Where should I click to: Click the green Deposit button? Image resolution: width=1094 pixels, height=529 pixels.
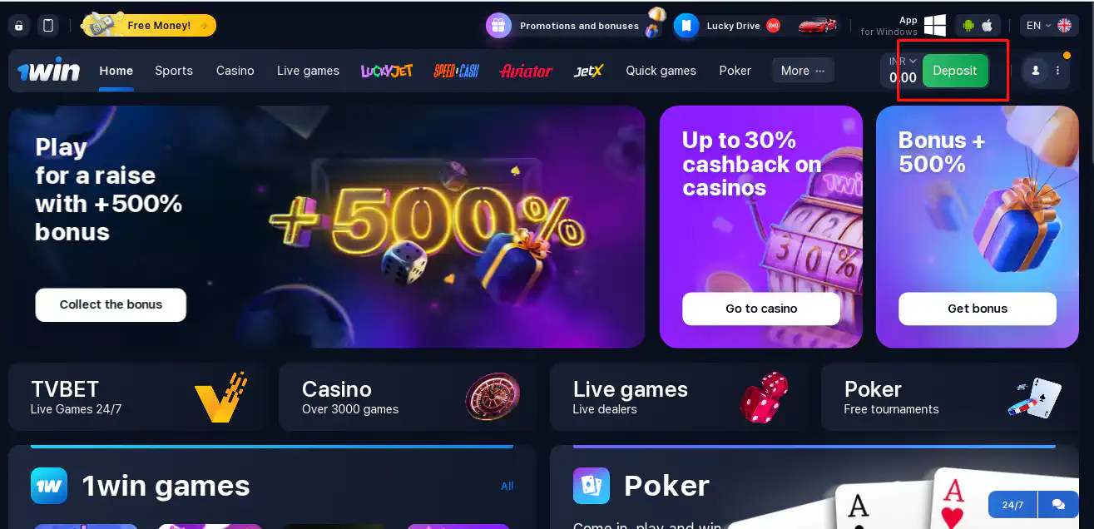click(x=955, y=71)
